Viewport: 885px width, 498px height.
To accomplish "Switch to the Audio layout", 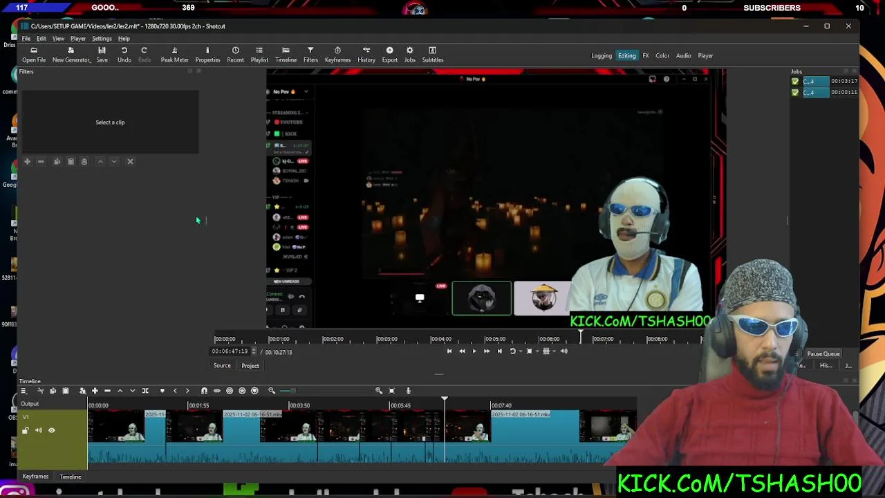I will [x=684, y=56].
